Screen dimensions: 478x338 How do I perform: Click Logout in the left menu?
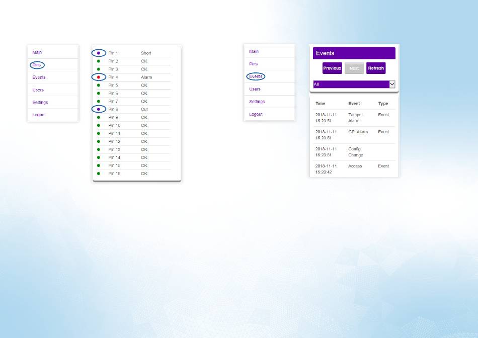coord(39,115)
